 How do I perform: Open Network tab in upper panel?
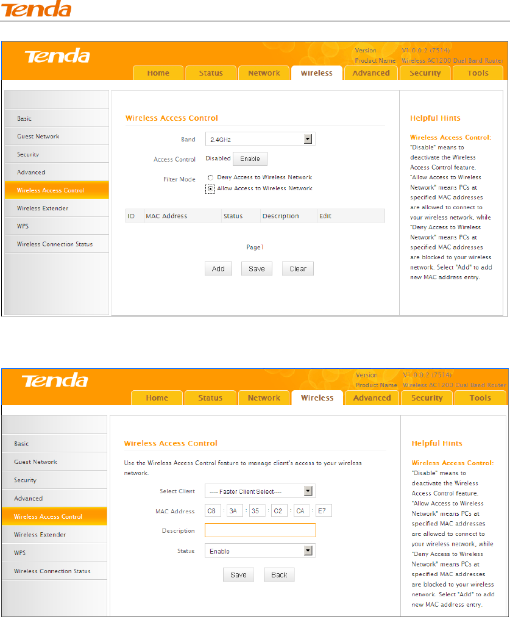pos(264,73)
